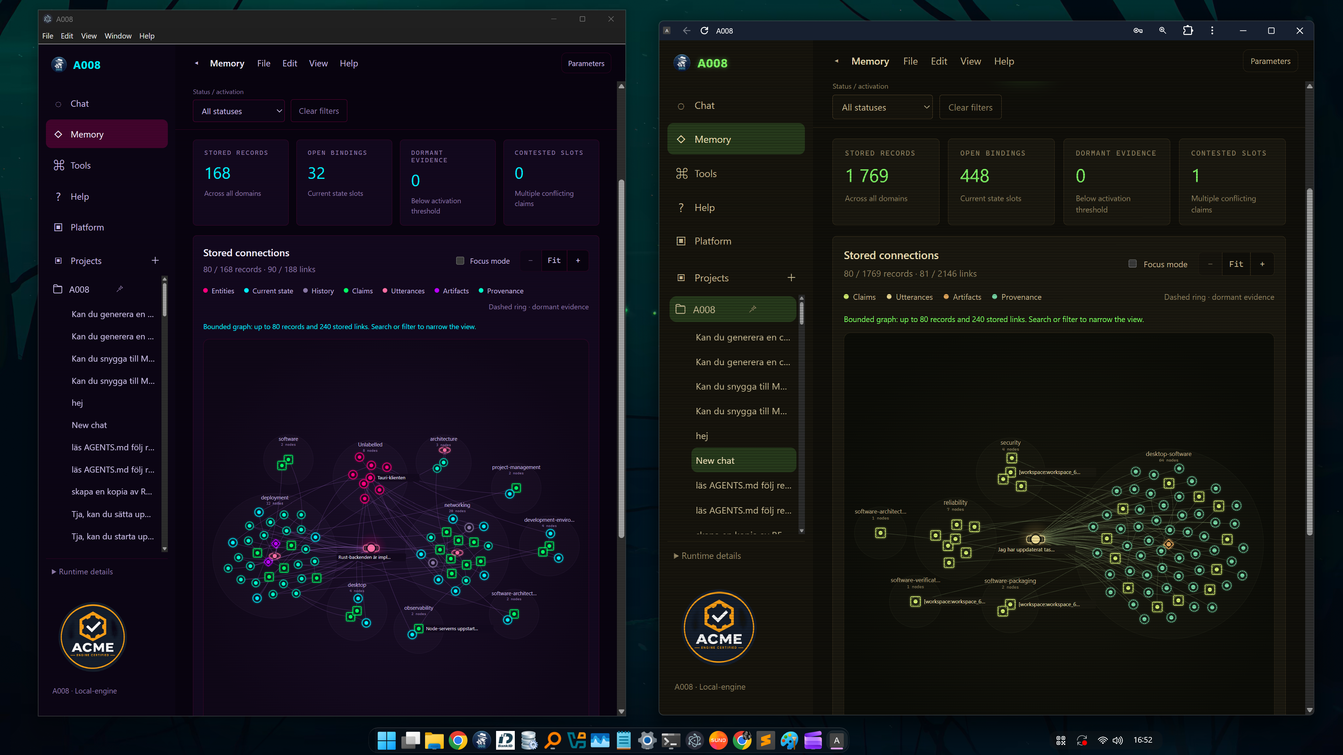Viewport: 1343px width, 755px height.
Task: Enable Focus mode checkbox in left window
Action: [x=460, y=261]
